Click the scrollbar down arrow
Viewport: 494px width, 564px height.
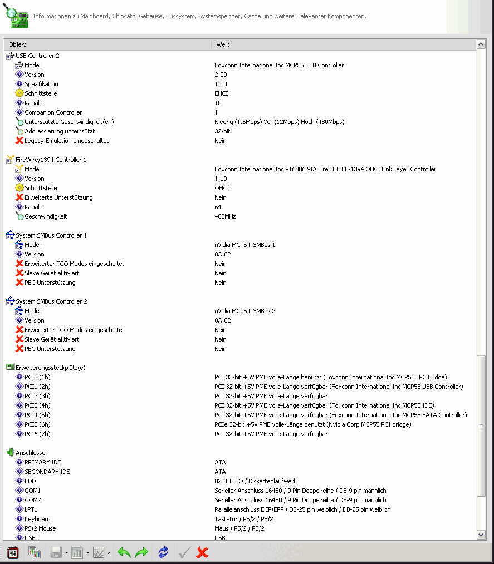pos(481,535)
